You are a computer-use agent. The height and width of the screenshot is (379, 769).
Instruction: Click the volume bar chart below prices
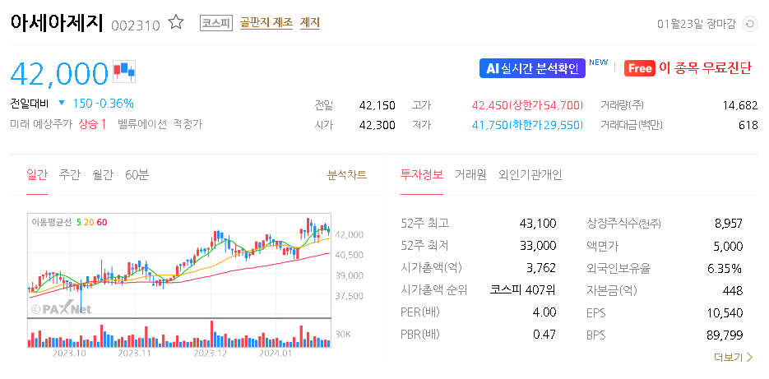(x=179, y=333)
